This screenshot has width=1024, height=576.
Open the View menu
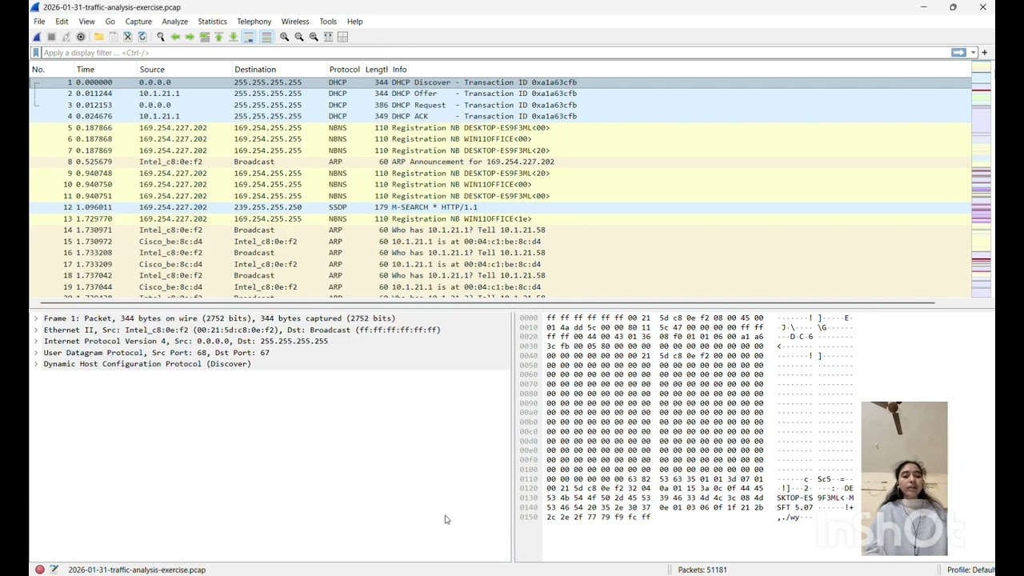[x=86, y=22]
